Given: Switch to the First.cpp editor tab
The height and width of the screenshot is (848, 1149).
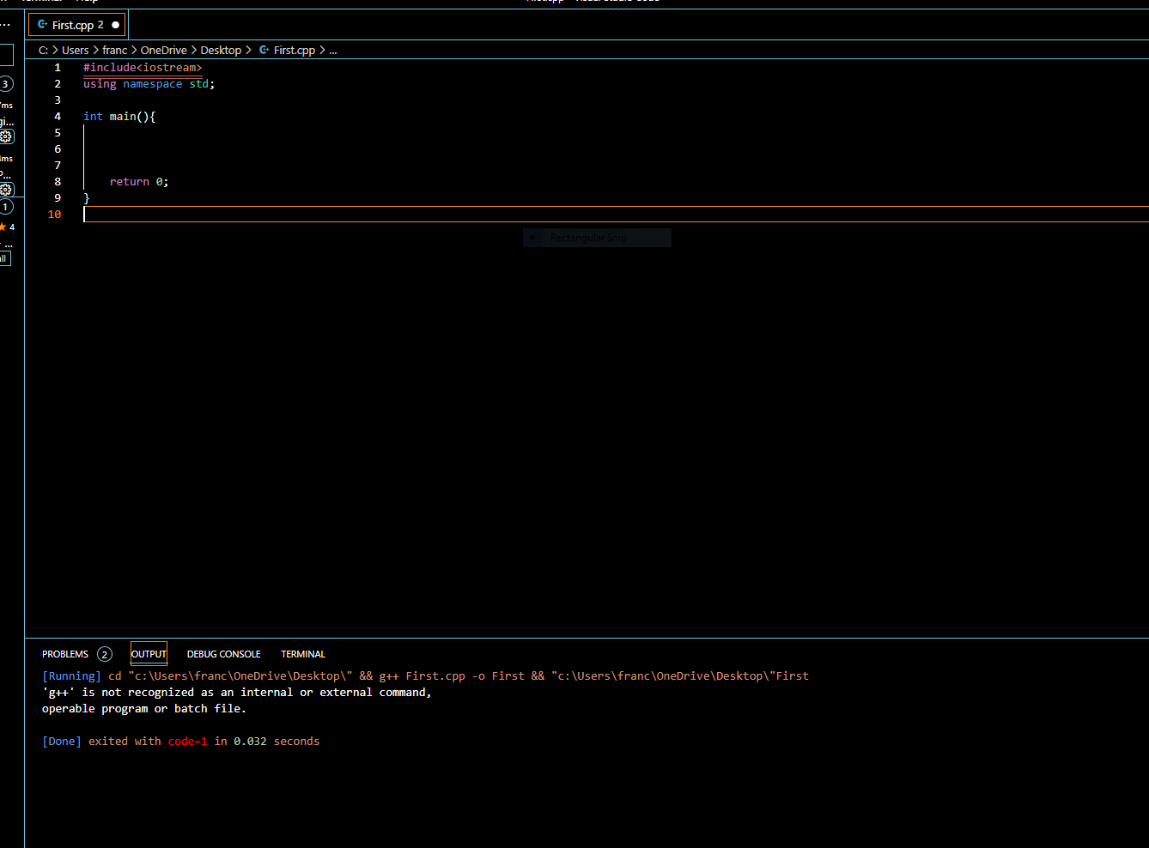Looking at the screenshot, I should pos(77,25).
